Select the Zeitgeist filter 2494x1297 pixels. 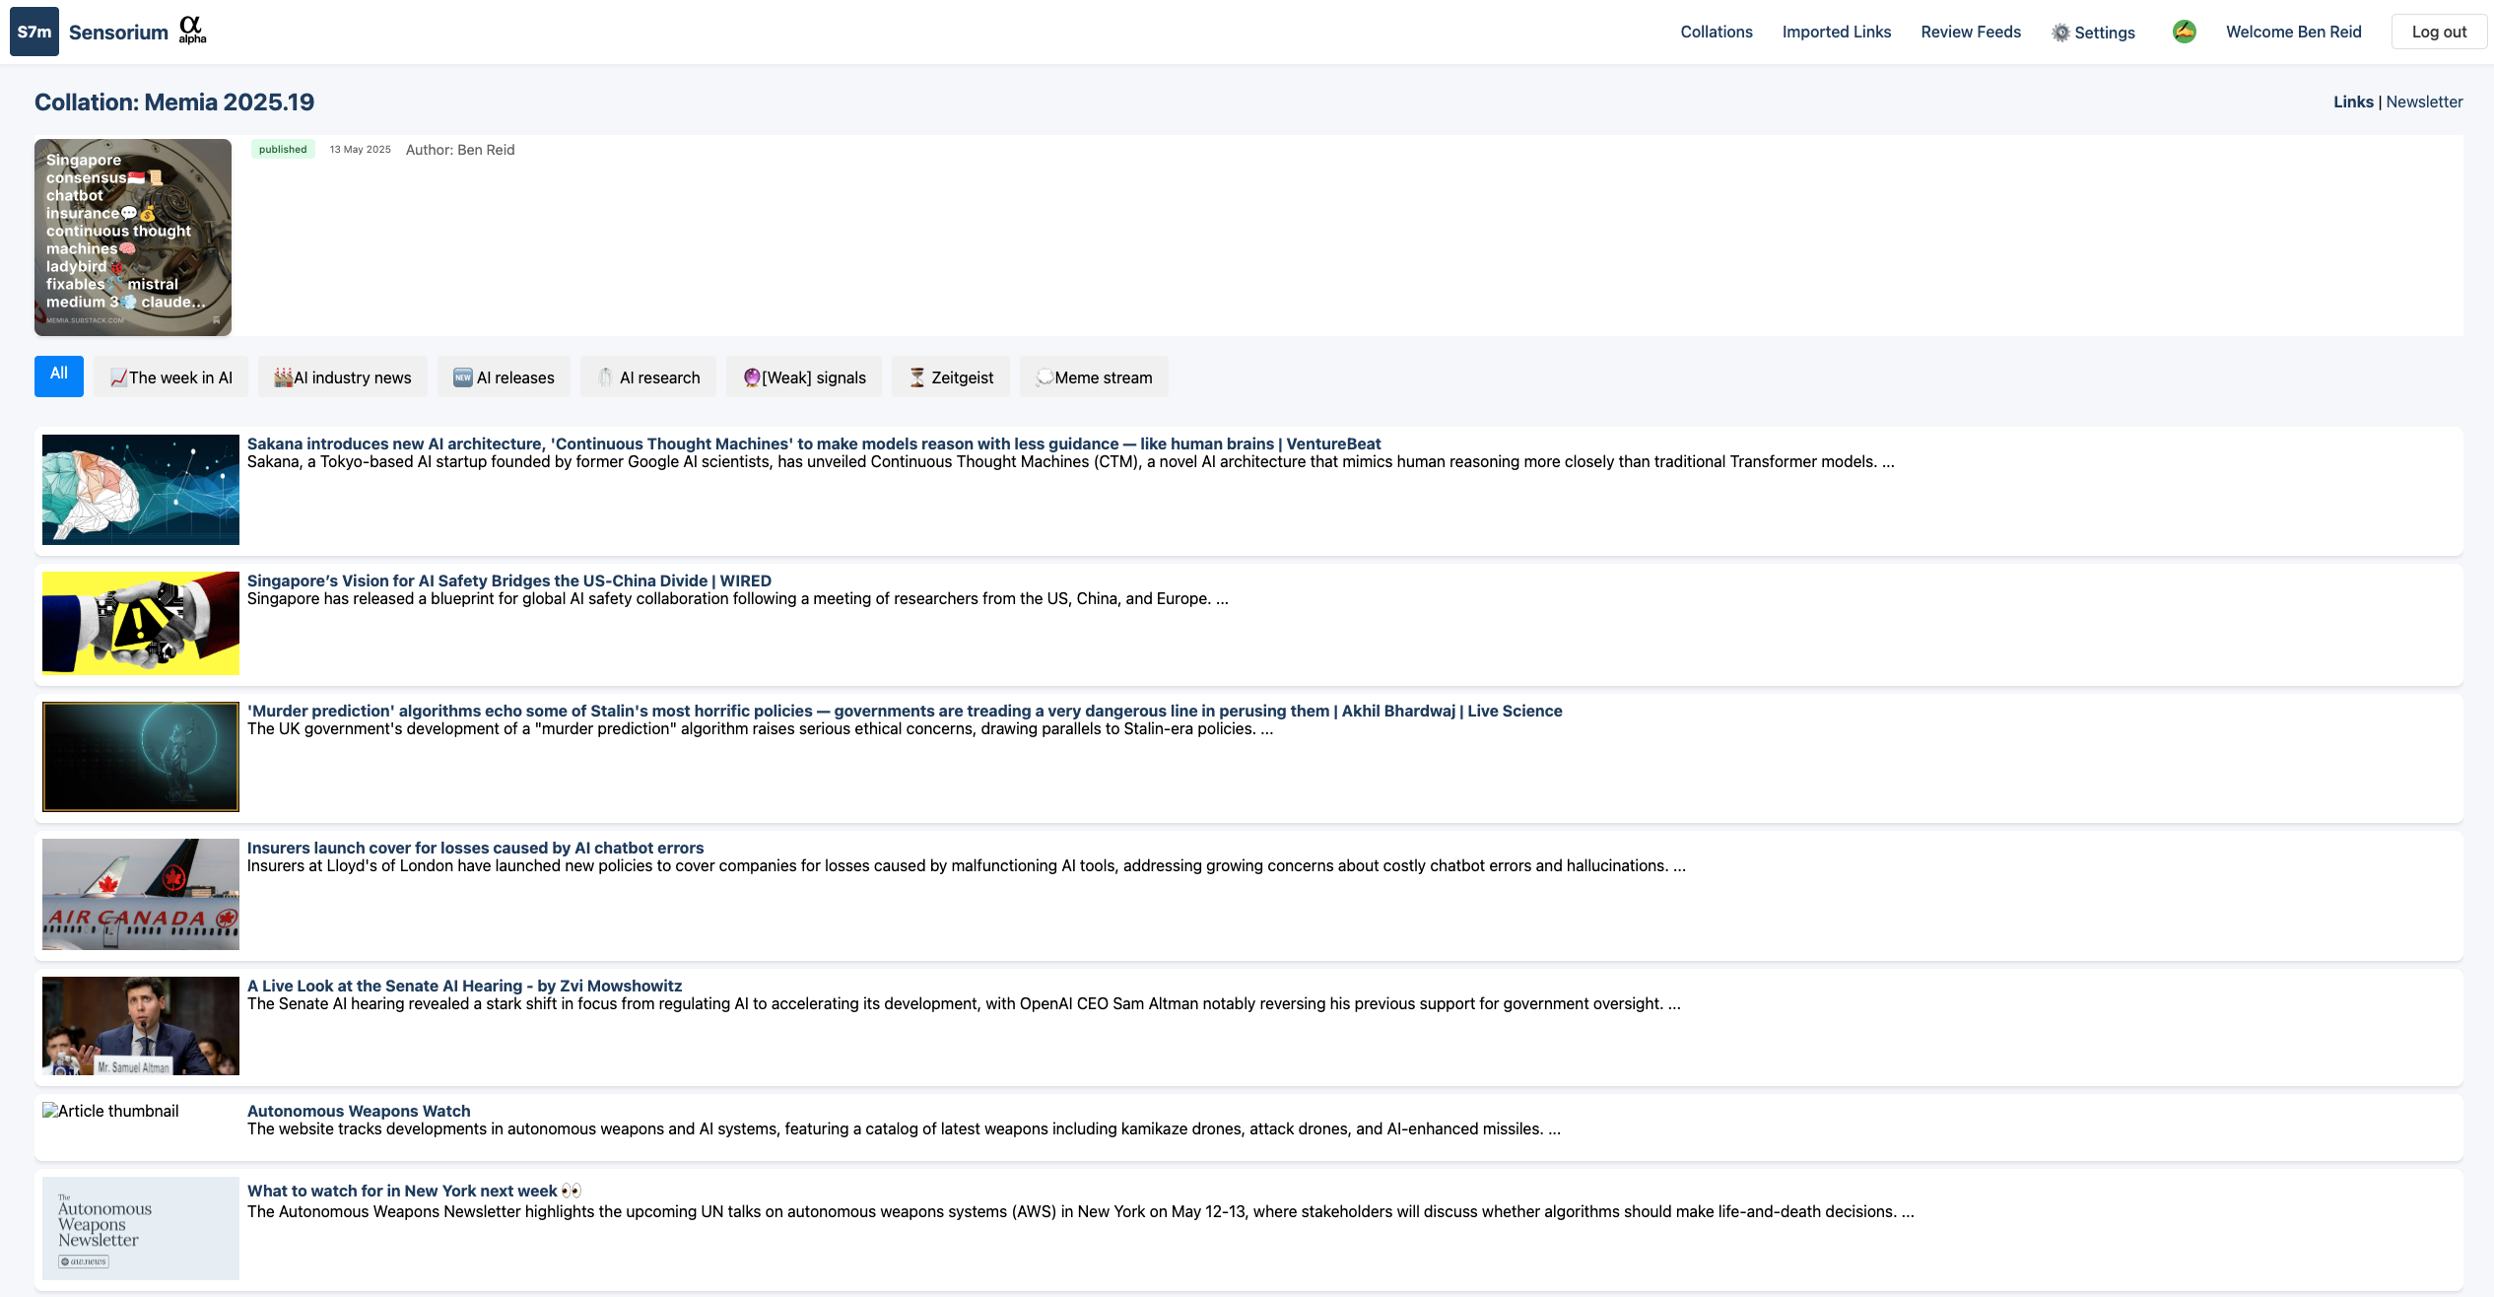[x=951, y=377]
